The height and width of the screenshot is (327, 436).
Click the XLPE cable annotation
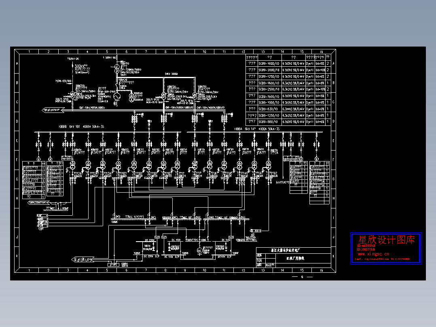(x=83, y=69)
